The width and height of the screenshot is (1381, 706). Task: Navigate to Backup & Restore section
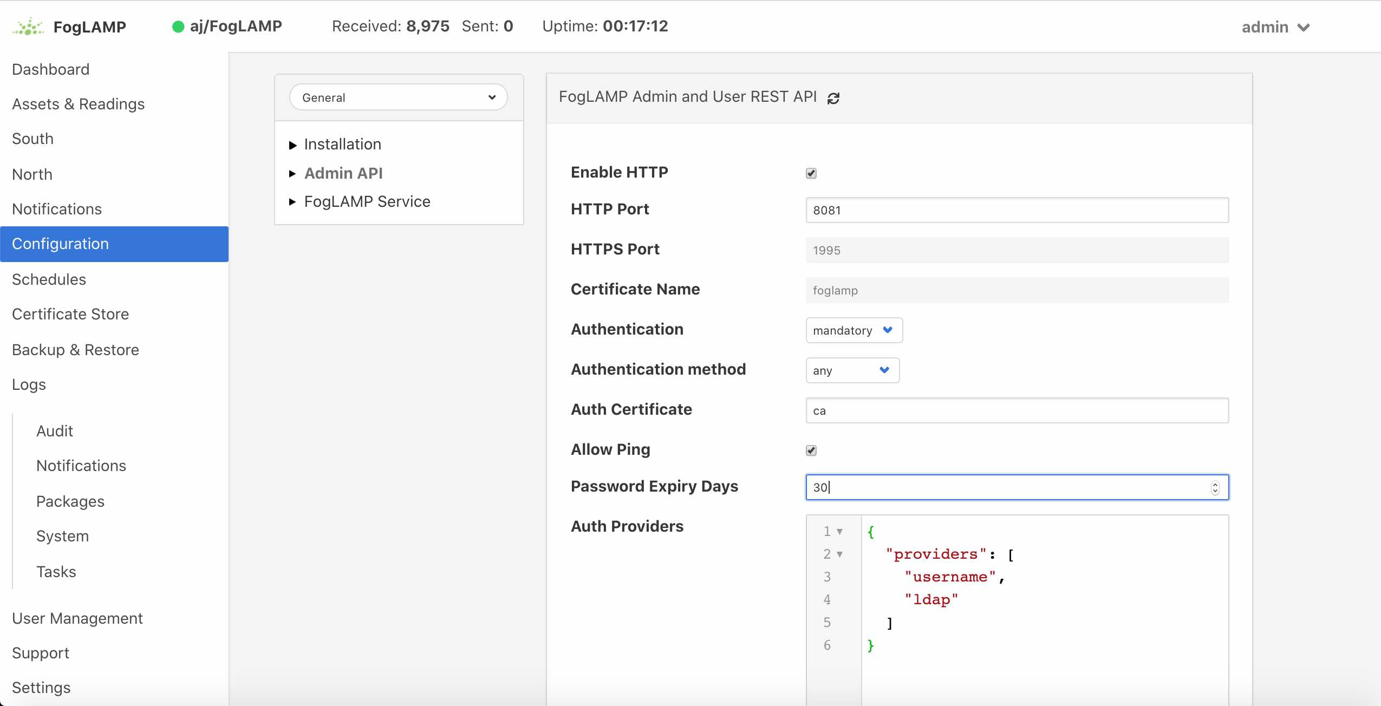click(76, 349)
